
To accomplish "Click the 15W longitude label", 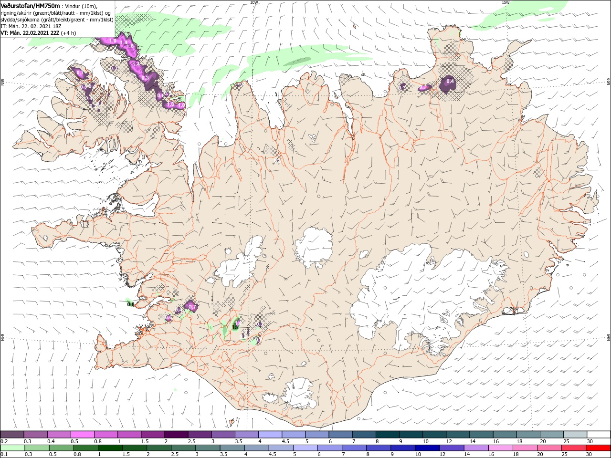I will (505, 2).
